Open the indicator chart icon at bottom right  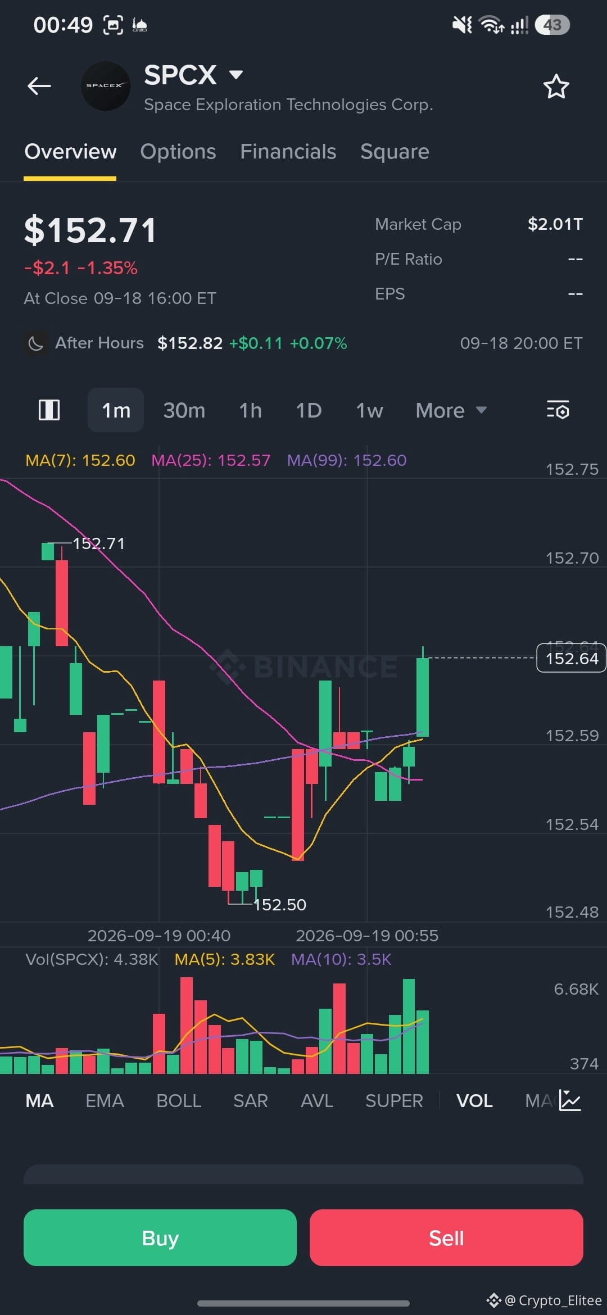(x=569, y=1100)
